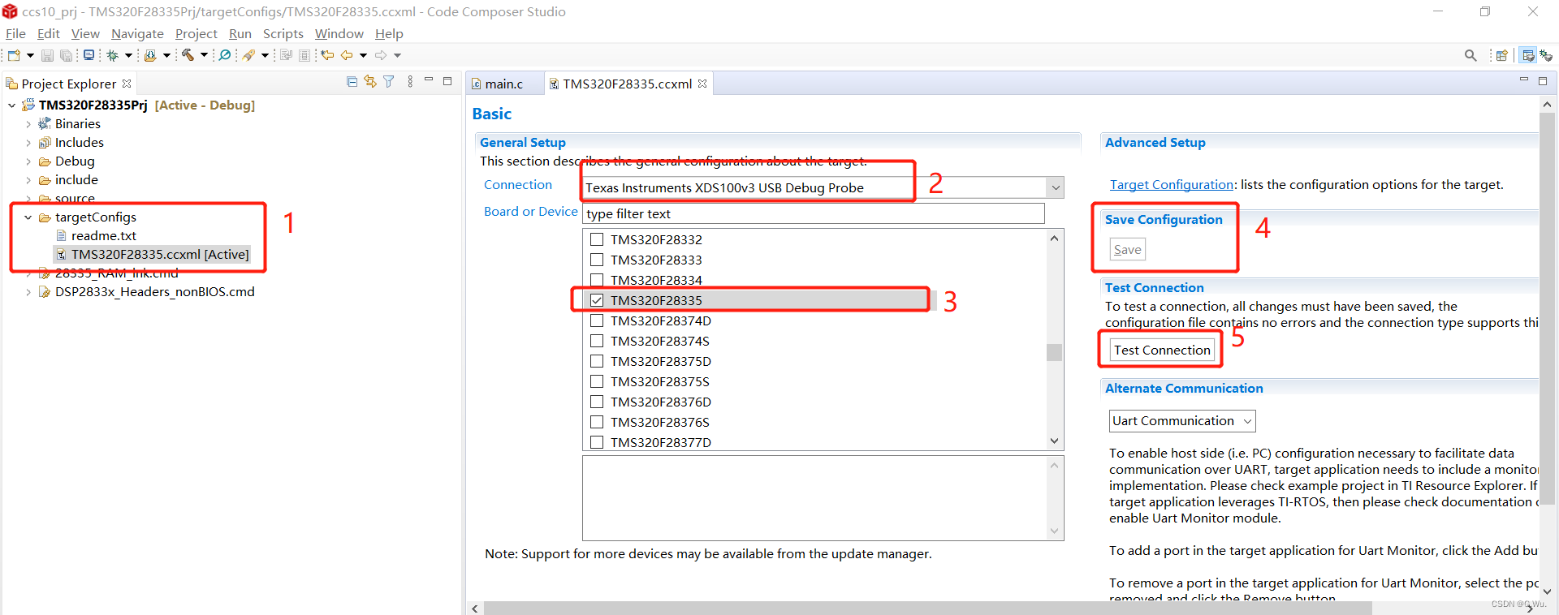
Task: Check the TMS320F28334 device checkbox
Action: pos(597,280)
